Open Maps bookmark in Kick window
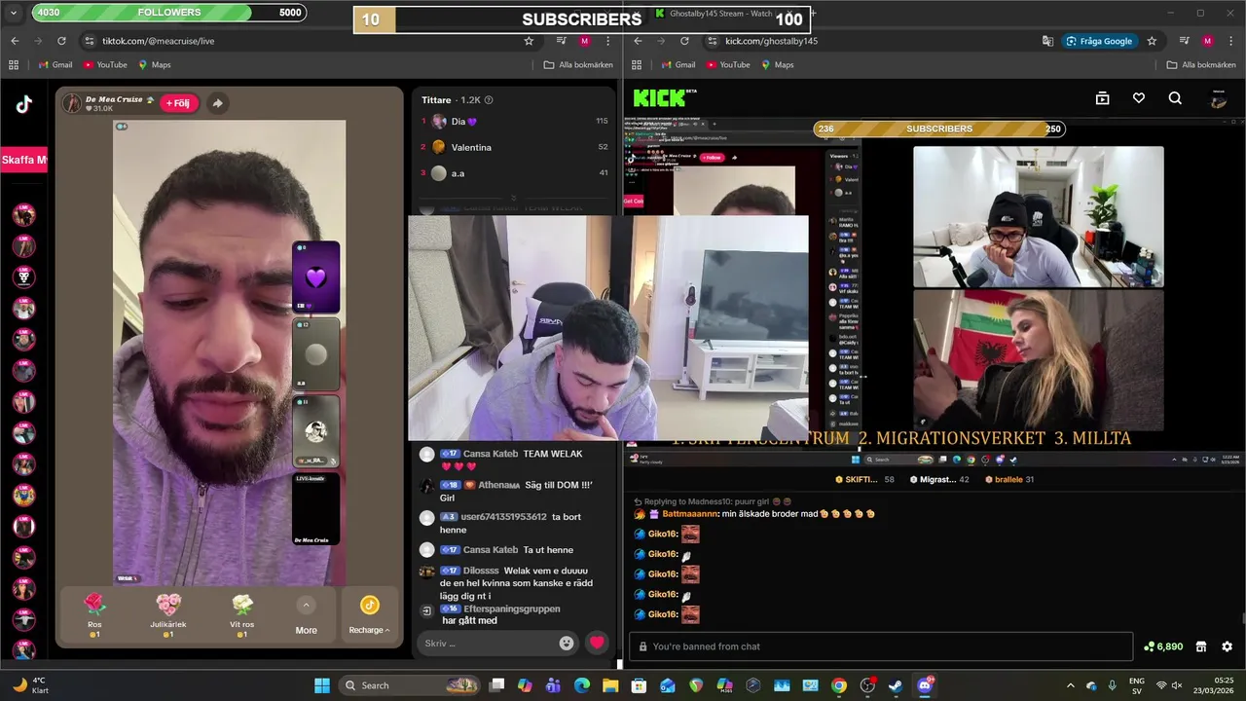 click(x=777, y=65)
